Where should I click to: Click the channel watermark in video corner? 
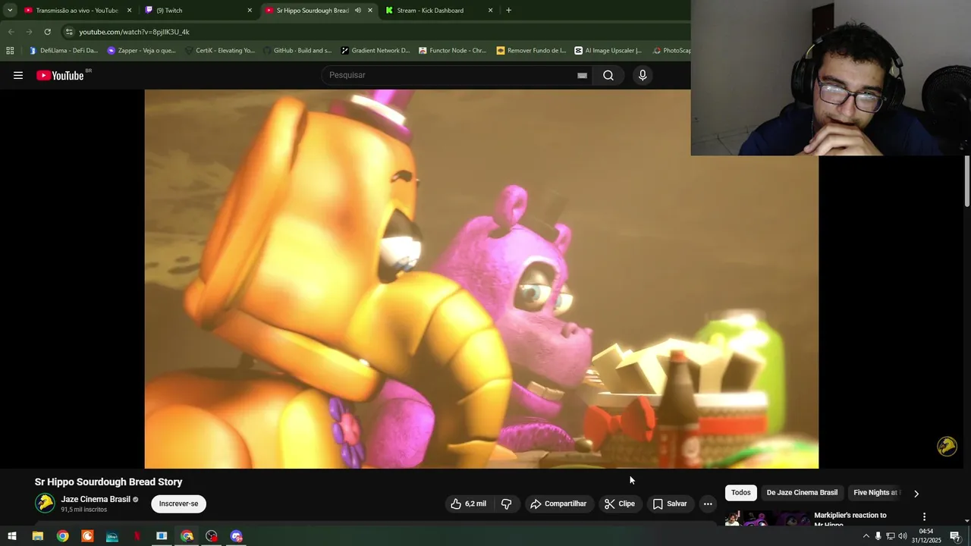click(x=947, y=446)
